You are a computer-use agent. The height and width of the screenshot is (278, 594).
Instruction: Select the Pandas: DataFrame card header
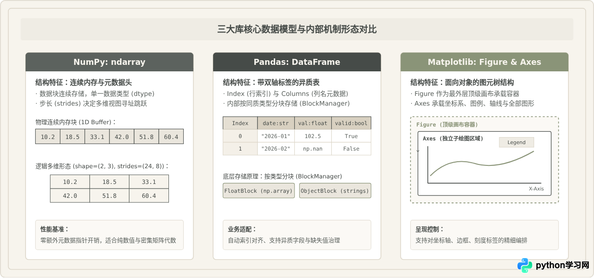[297, 62]
